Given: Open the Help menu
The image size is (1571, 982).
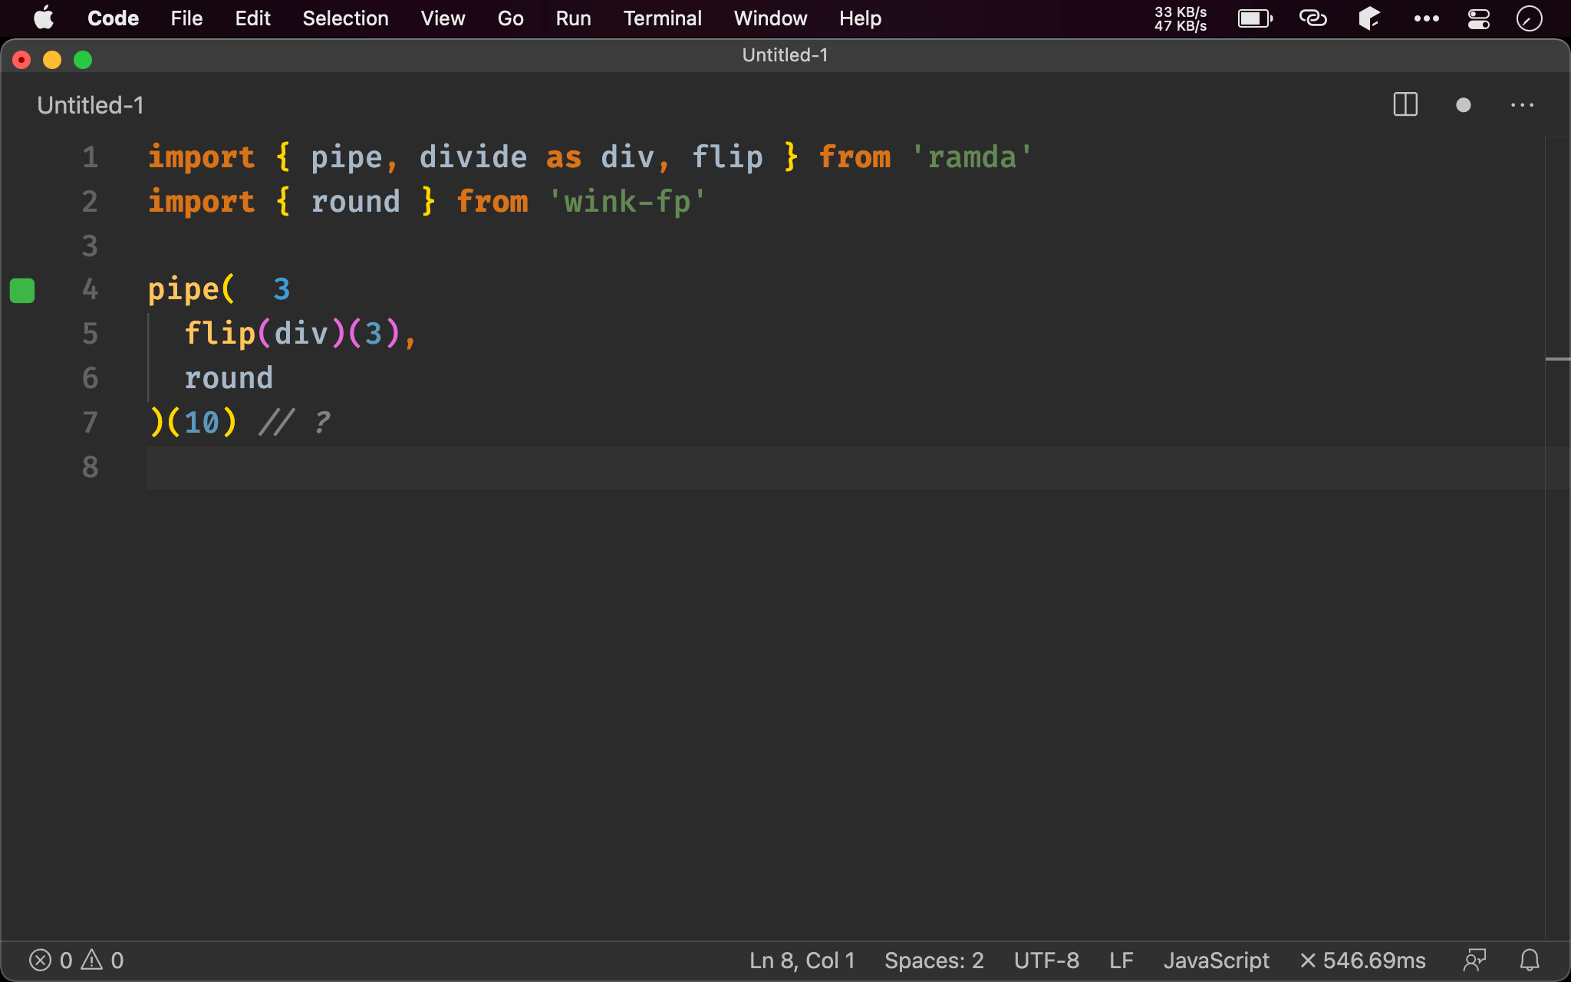Looking at the screenshot, I should point(860,18).
